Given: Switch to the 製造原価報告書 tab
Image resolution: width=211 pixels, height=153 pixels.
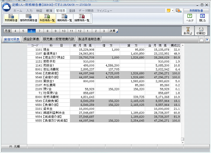Looking at the screenshot, I should pos(89,39).
